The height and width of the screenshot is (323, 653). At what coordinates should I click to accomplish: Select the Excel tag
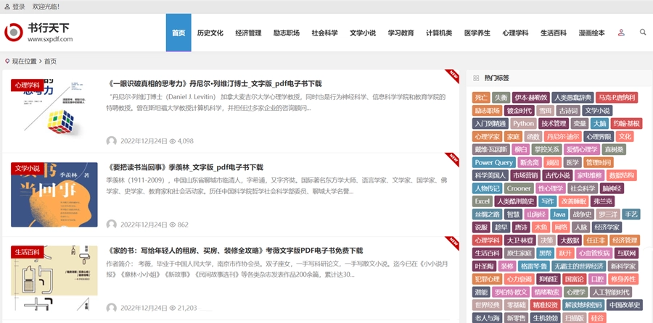[482, 201]
